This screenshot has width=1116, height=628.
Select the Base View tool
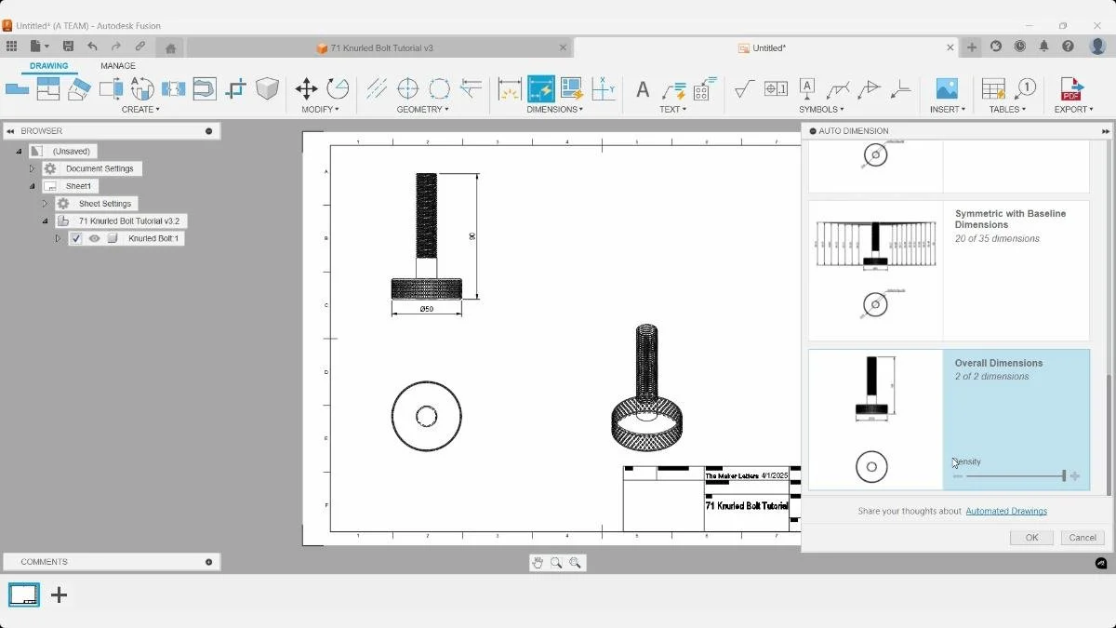17,89
